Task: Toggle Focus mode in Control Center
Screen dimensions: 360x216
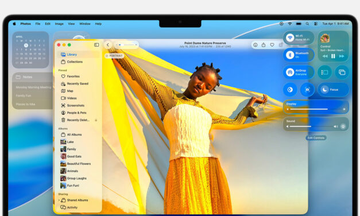Action: point(333,90)
